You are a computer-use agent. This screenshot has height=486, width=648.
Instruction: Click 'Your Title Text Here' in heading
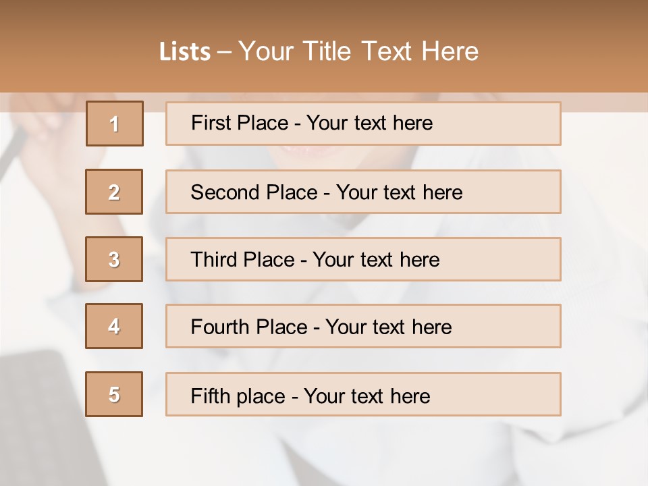click(358, 51)
